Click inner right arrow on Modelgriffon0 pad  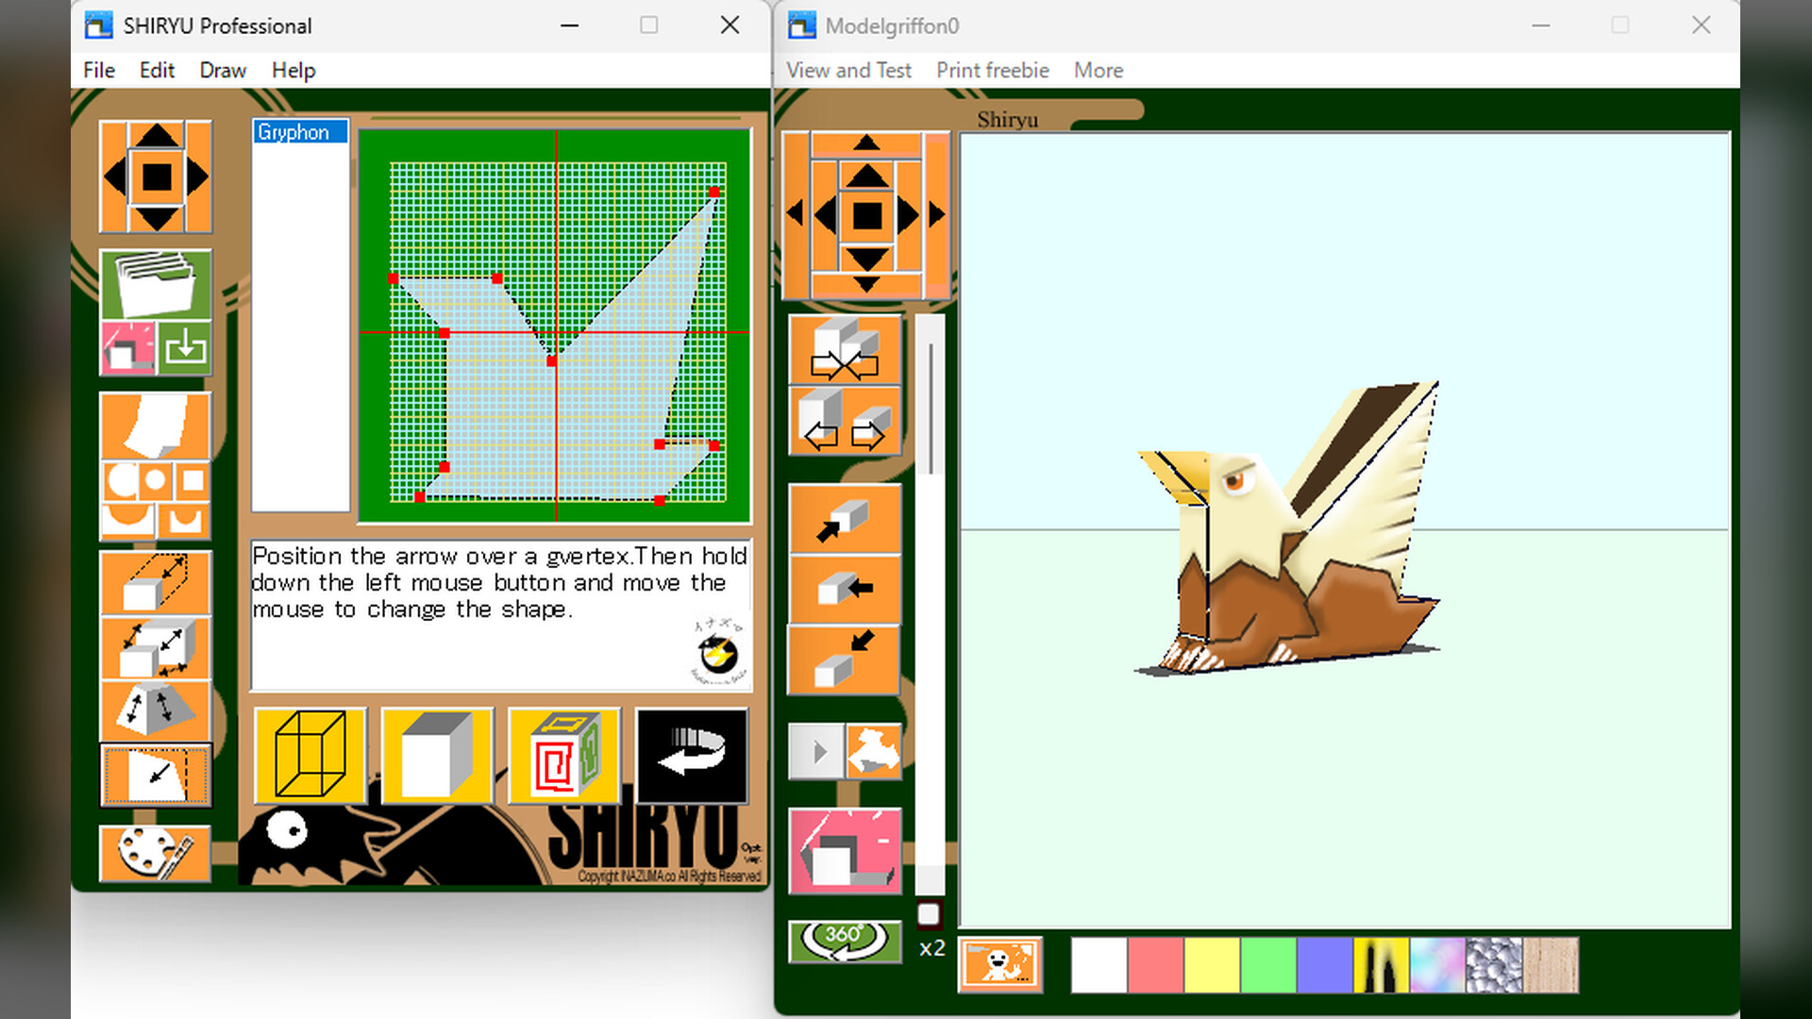point(908,216)
